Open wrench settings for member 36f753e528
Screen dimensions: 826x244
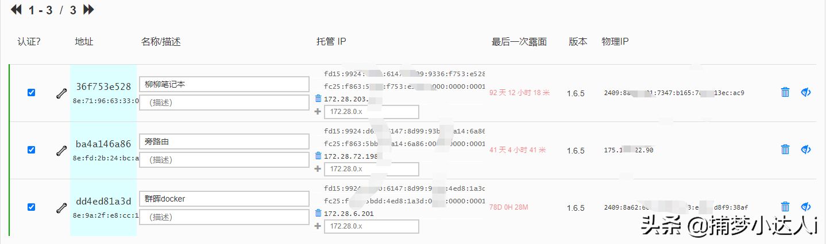(x=61, y=93)
